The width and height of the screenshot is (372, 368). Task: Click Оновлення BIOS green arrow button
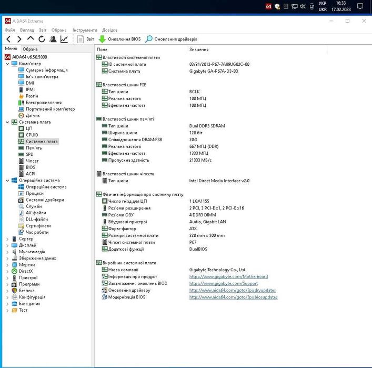click(x=119, y=39)
